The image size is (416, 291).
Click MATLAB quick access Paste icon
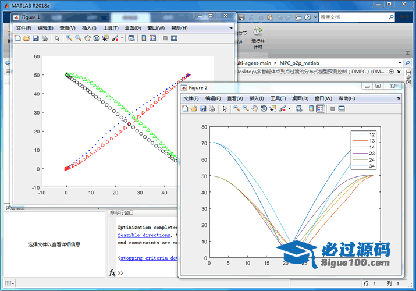270,17
